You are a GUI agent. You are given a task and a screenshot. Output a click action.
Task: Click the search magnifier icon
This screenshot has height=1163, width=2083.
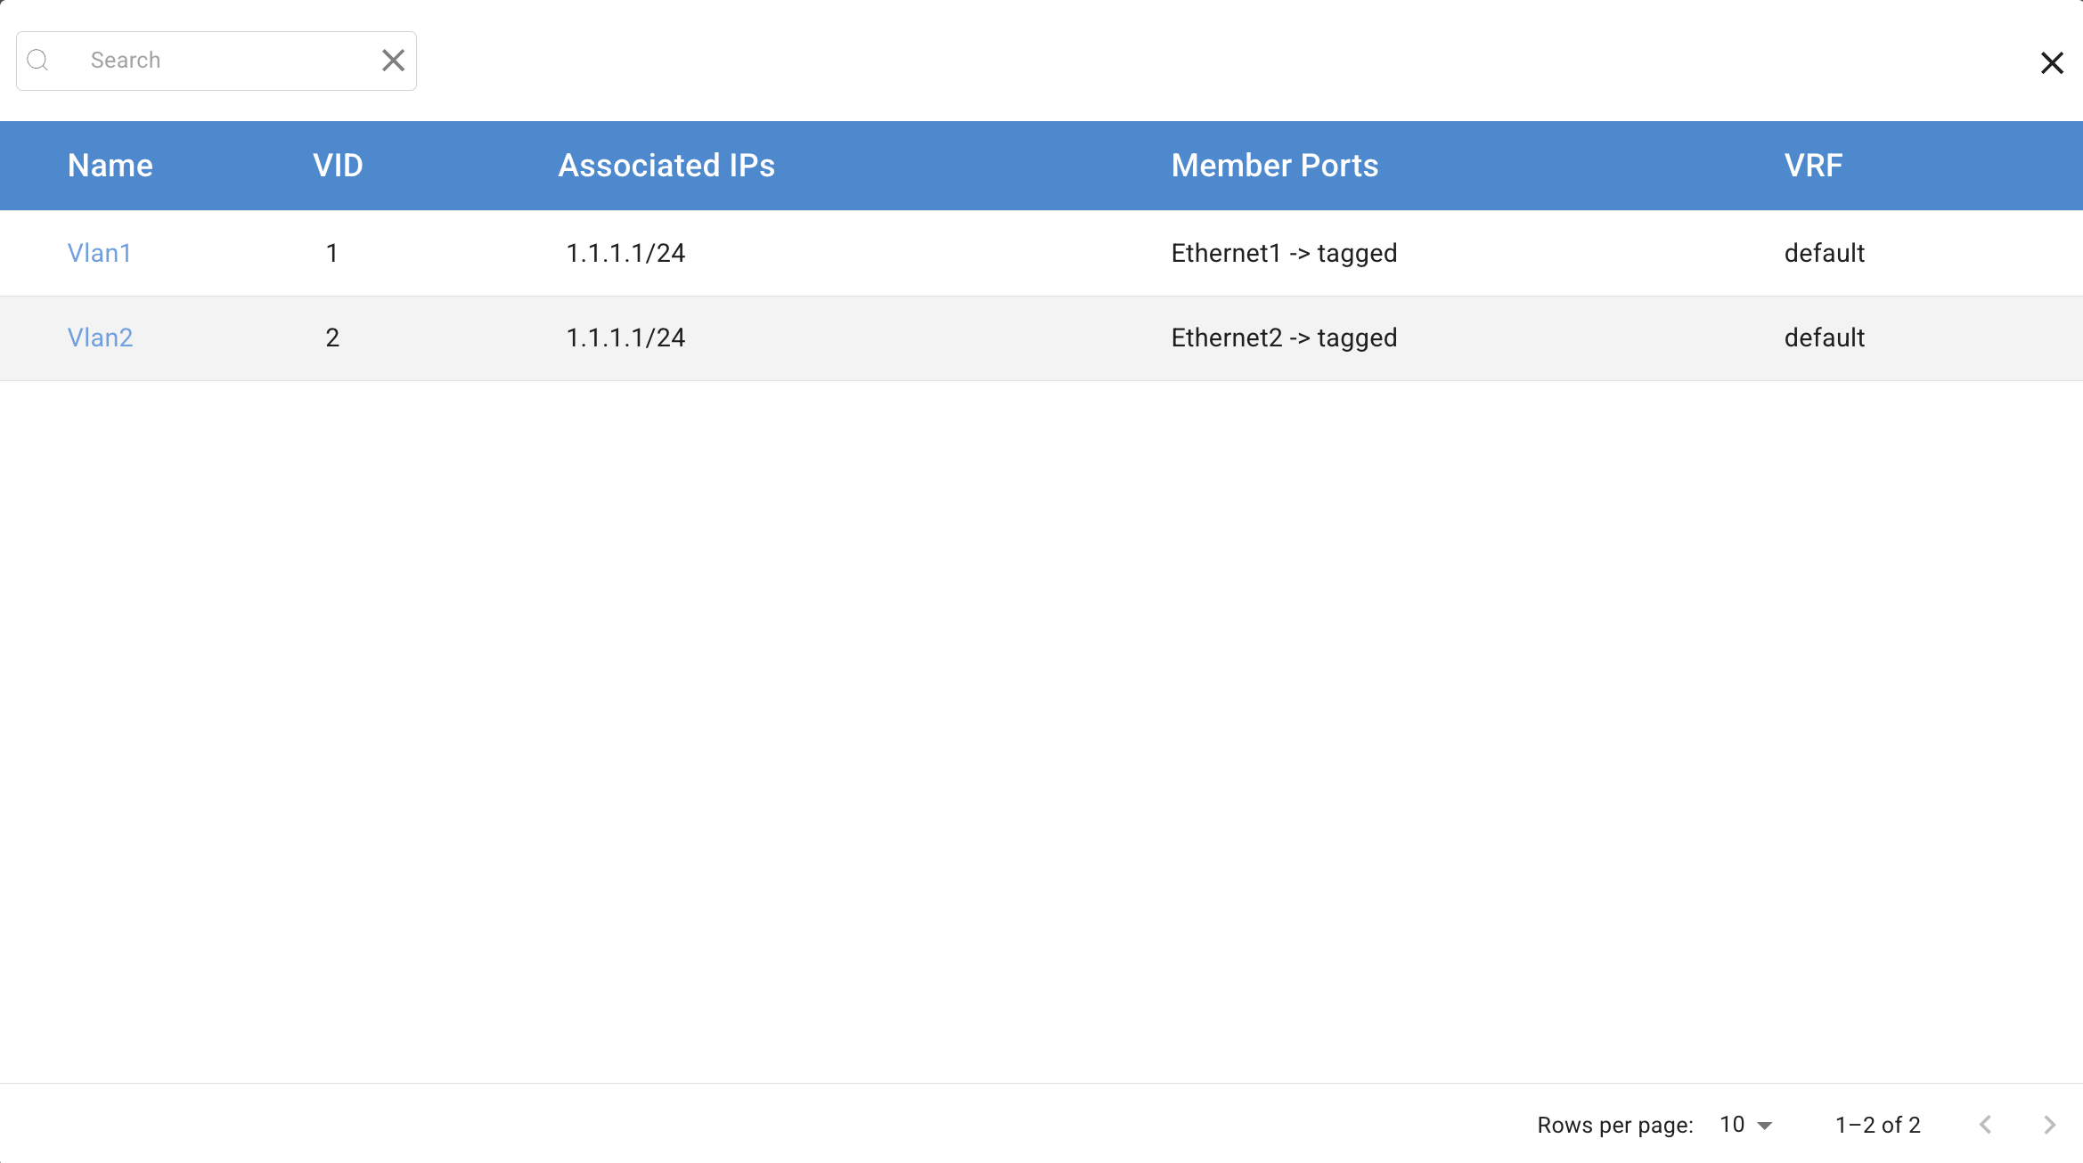coord(37,61)
